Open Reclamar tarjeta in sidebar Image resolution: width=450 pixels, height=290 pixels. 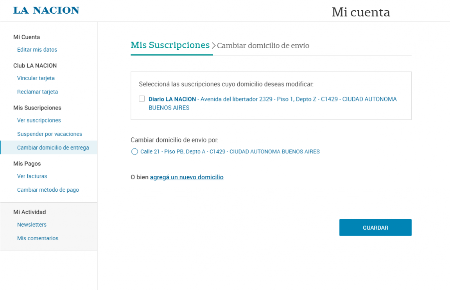(x=37, y=92)
